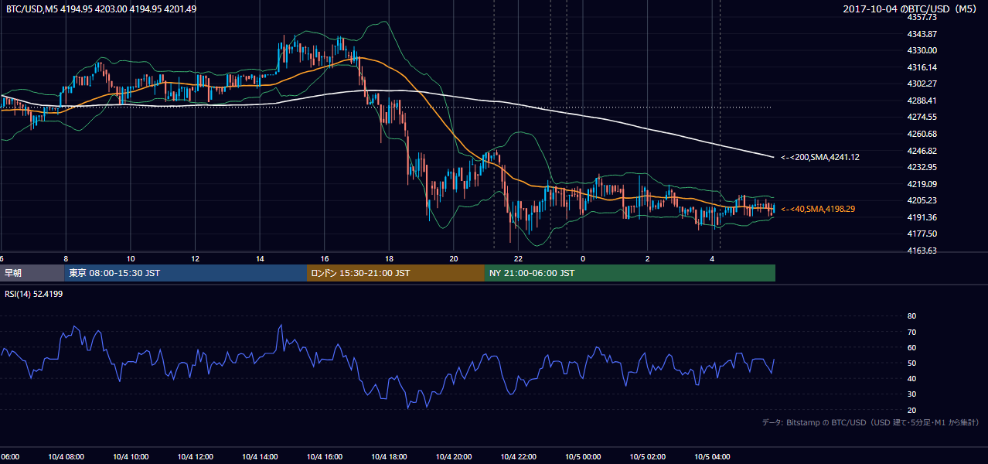Click the RSI 60 level label
988x464 pixels.
(x=911, y=347)
